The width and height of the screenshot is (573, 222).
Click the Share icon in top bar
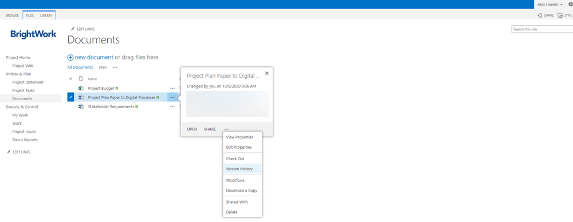pyautogui.click(x=540, y=15)
